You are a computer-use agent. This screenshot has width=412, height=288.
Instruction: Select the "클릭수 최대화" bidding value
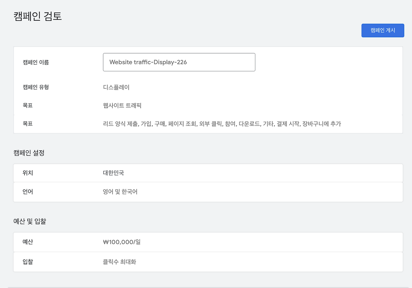click(x=119, y=262)
